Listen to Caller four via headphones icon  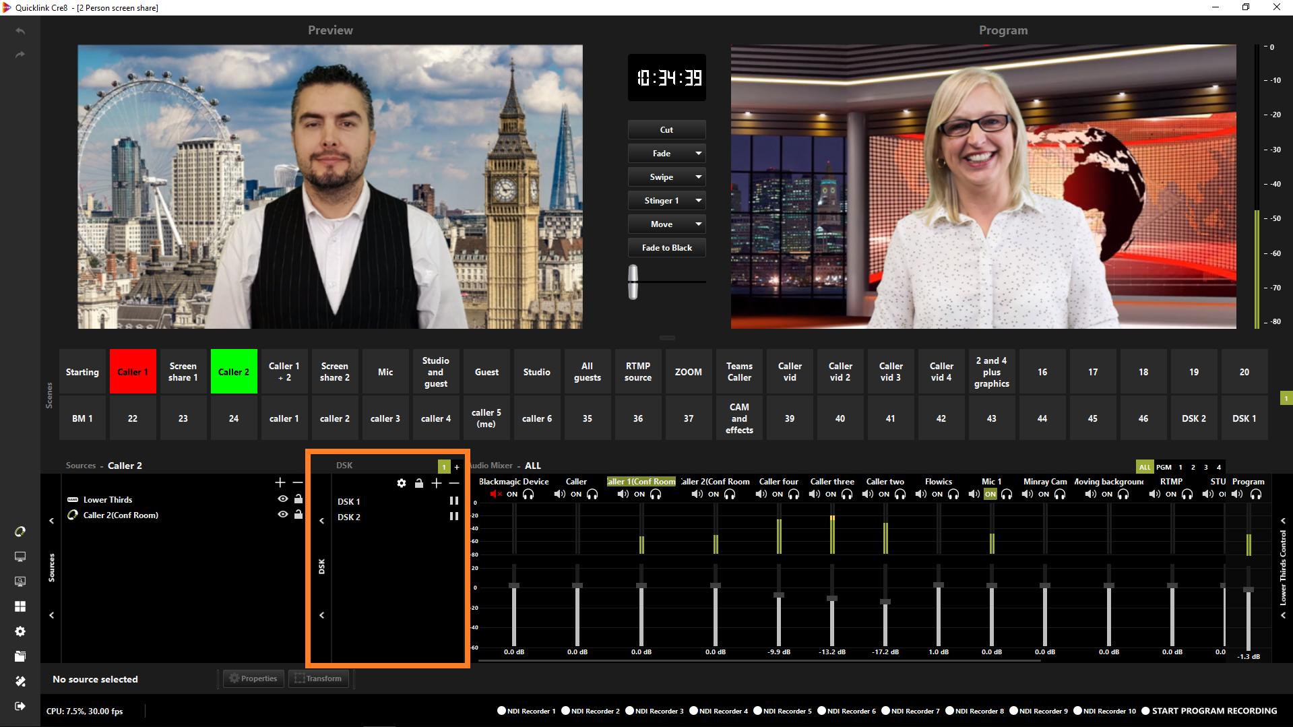pos(794,495)
